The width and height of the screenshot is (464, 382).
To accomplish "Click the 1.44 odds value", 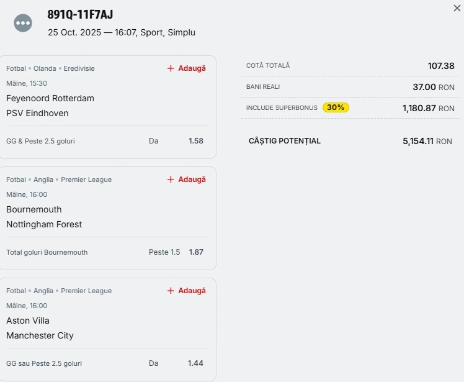I will (195, 363).
